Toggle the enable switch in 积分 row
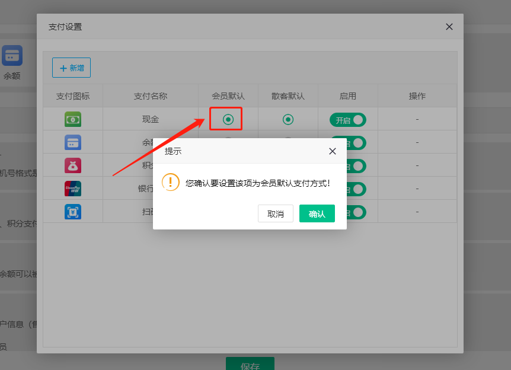The image size is (511, 370). (x=356, y=166)
